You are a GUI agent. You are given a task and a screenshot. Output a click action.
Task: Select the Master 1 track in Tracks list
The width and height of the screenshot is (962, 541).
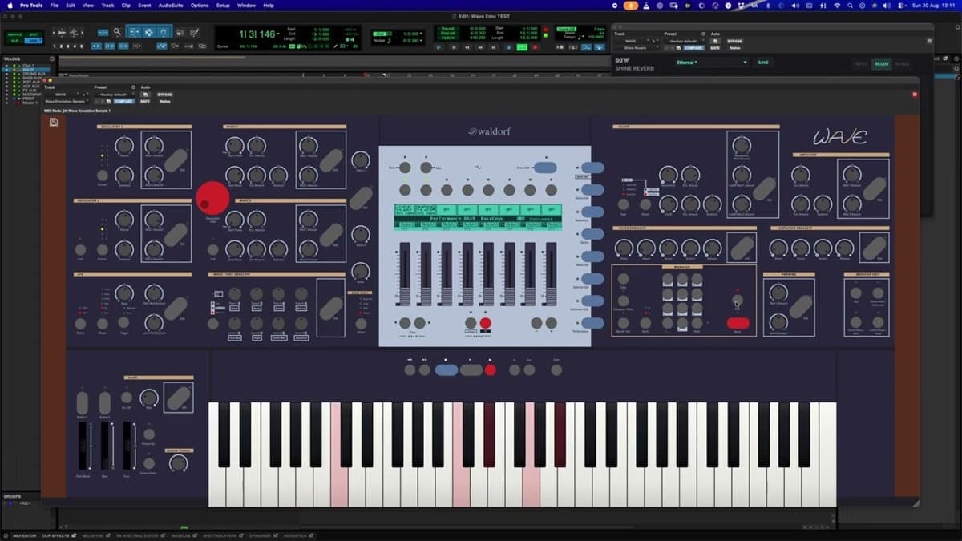coord(30,103)
